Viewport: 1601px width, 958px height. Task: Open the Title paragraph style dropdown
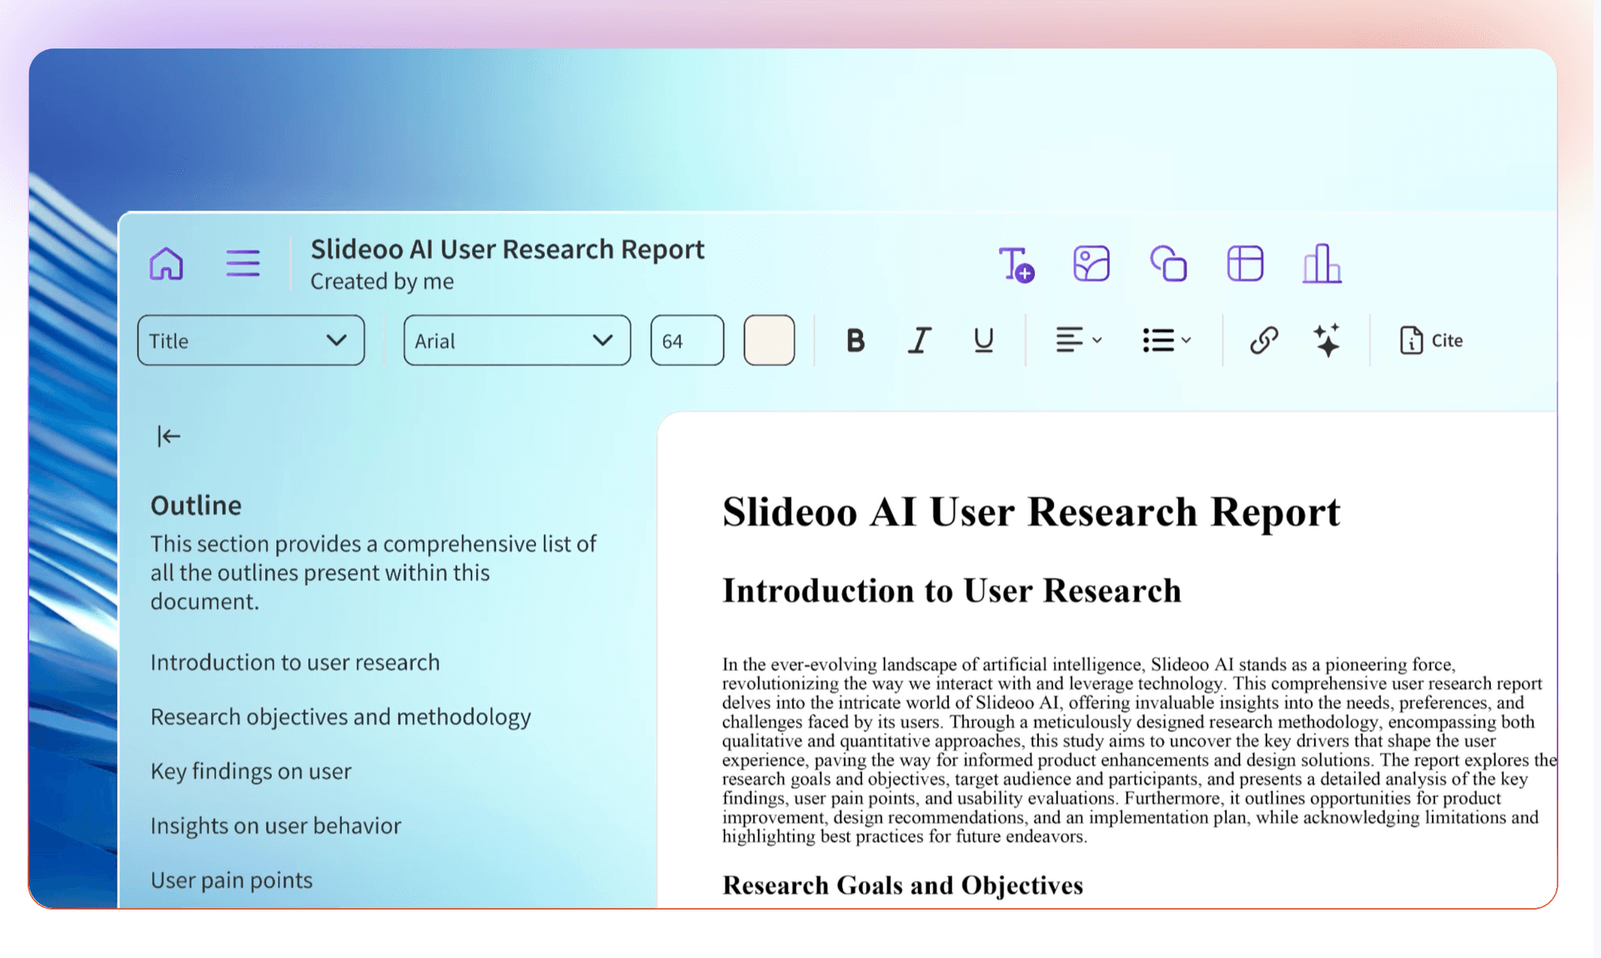251,340
